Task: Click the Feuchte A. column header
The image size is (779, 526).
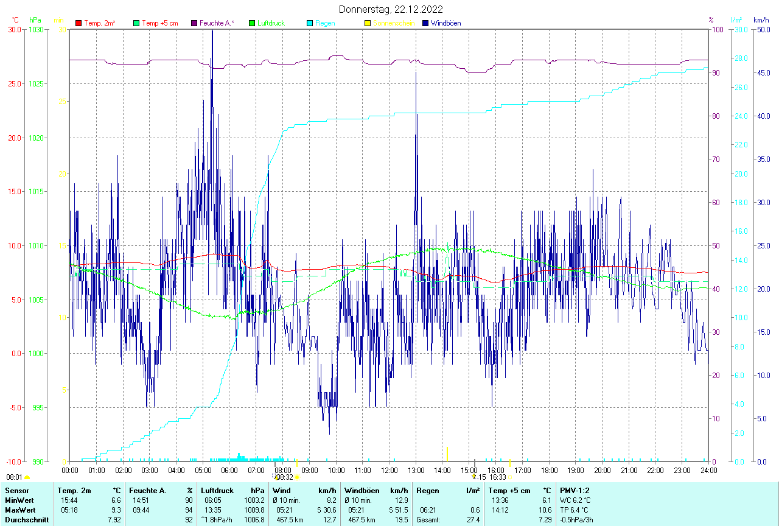Action: (x=147, y=490)
